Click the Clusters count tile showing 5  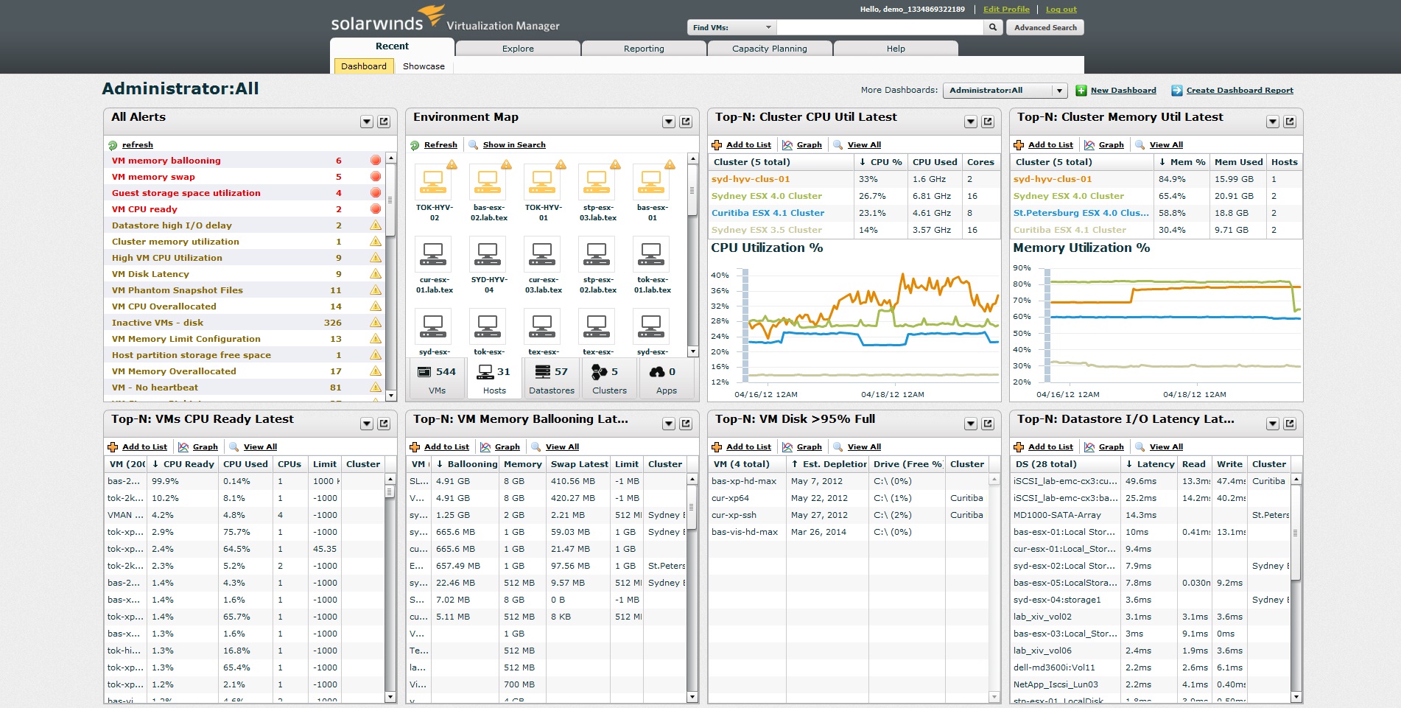tap(609, 379)
